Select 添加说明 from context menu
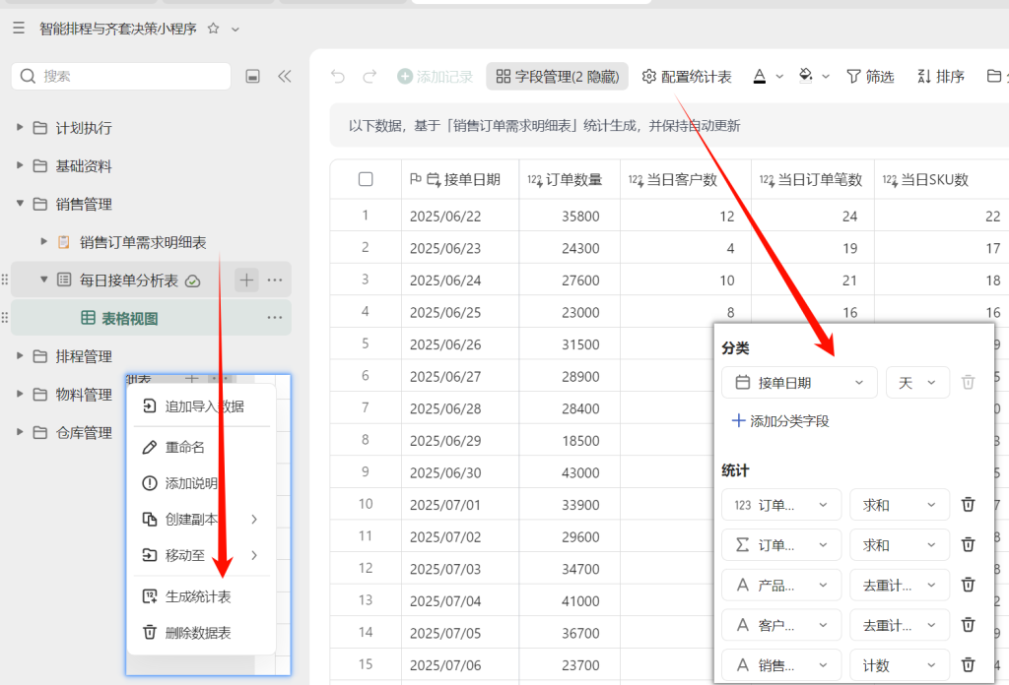This screenshot has height=685, width=1009. pyautogui.click(x=201, y=482)
